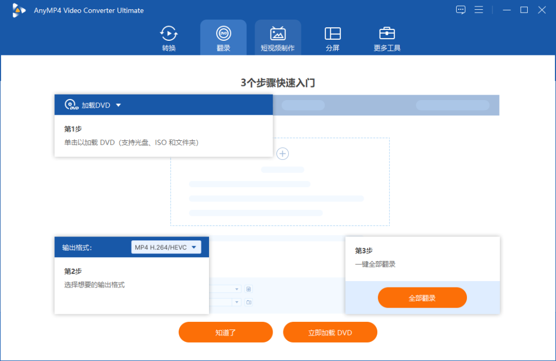Open the subtitle selection dropdown
This screenshot has height=361, width=556.
tap(237, 302)
